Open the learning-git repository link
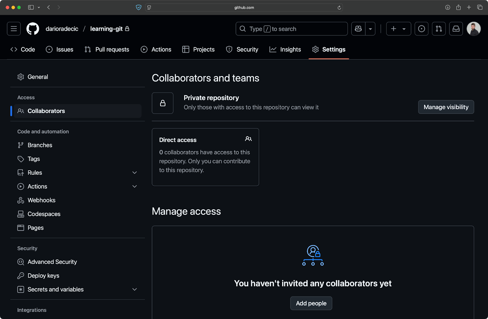This screenshot has width=488, height=319. coord(106,29)
